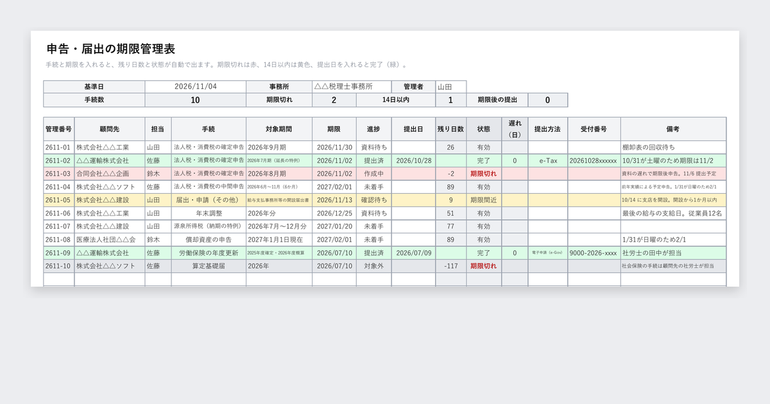Select the 備考 column header
This screenshot has height=404, width=770.
tap(673, 129)
